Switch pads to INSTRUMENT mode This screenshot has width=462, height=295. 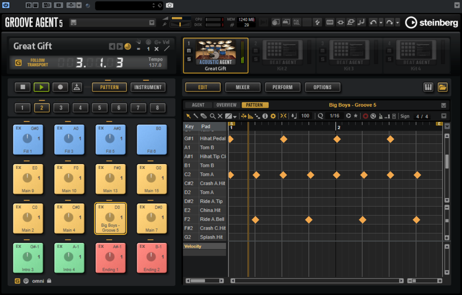148,87
